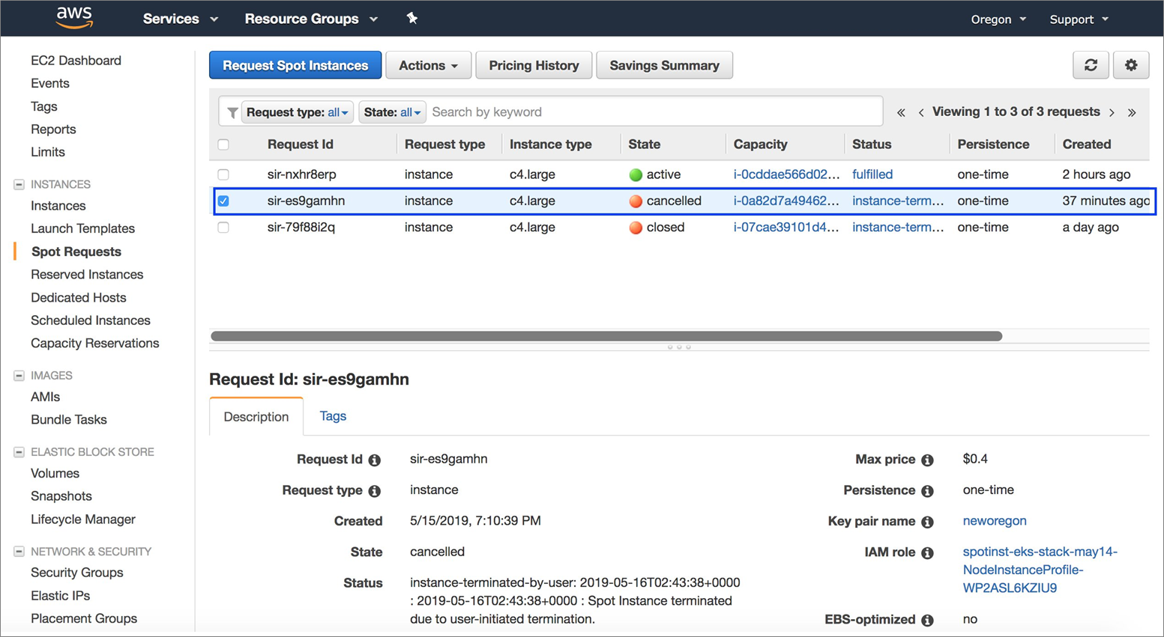Uncheck the sir-es9gamhn request checkbox
The height and width of the screenshot is (637, 1164).
click(223, 201)
